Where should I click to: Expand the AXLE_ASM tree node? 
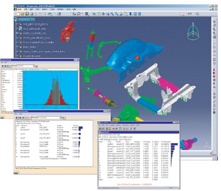[x=16, y=28]
